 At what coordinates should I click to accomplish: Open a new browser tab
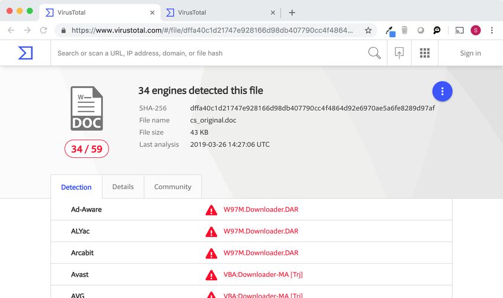pyautogui.click(x=292, y=12)
